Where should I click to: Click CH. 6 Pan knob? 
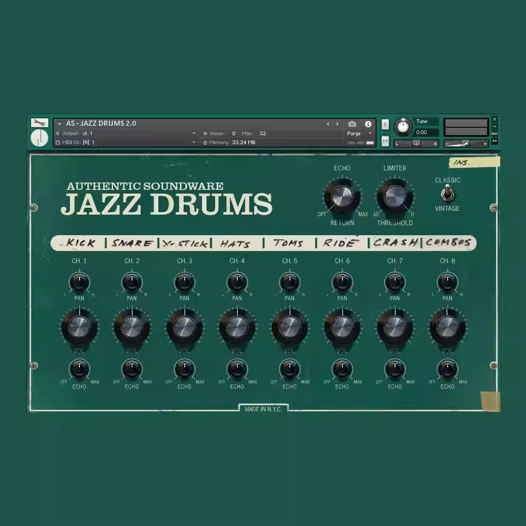pyautogui.click(x=342, y=282)
